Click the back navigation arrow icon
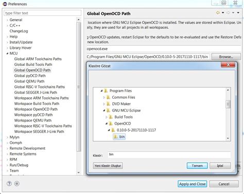 click(x=218, y=13)
